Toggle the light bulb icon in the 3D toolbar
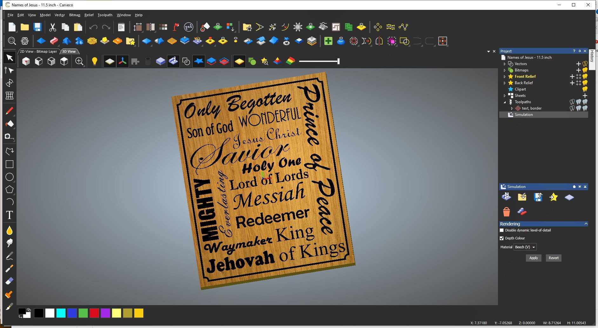Image resolution: width=598 pixels, height=328 pixels. 95,61
